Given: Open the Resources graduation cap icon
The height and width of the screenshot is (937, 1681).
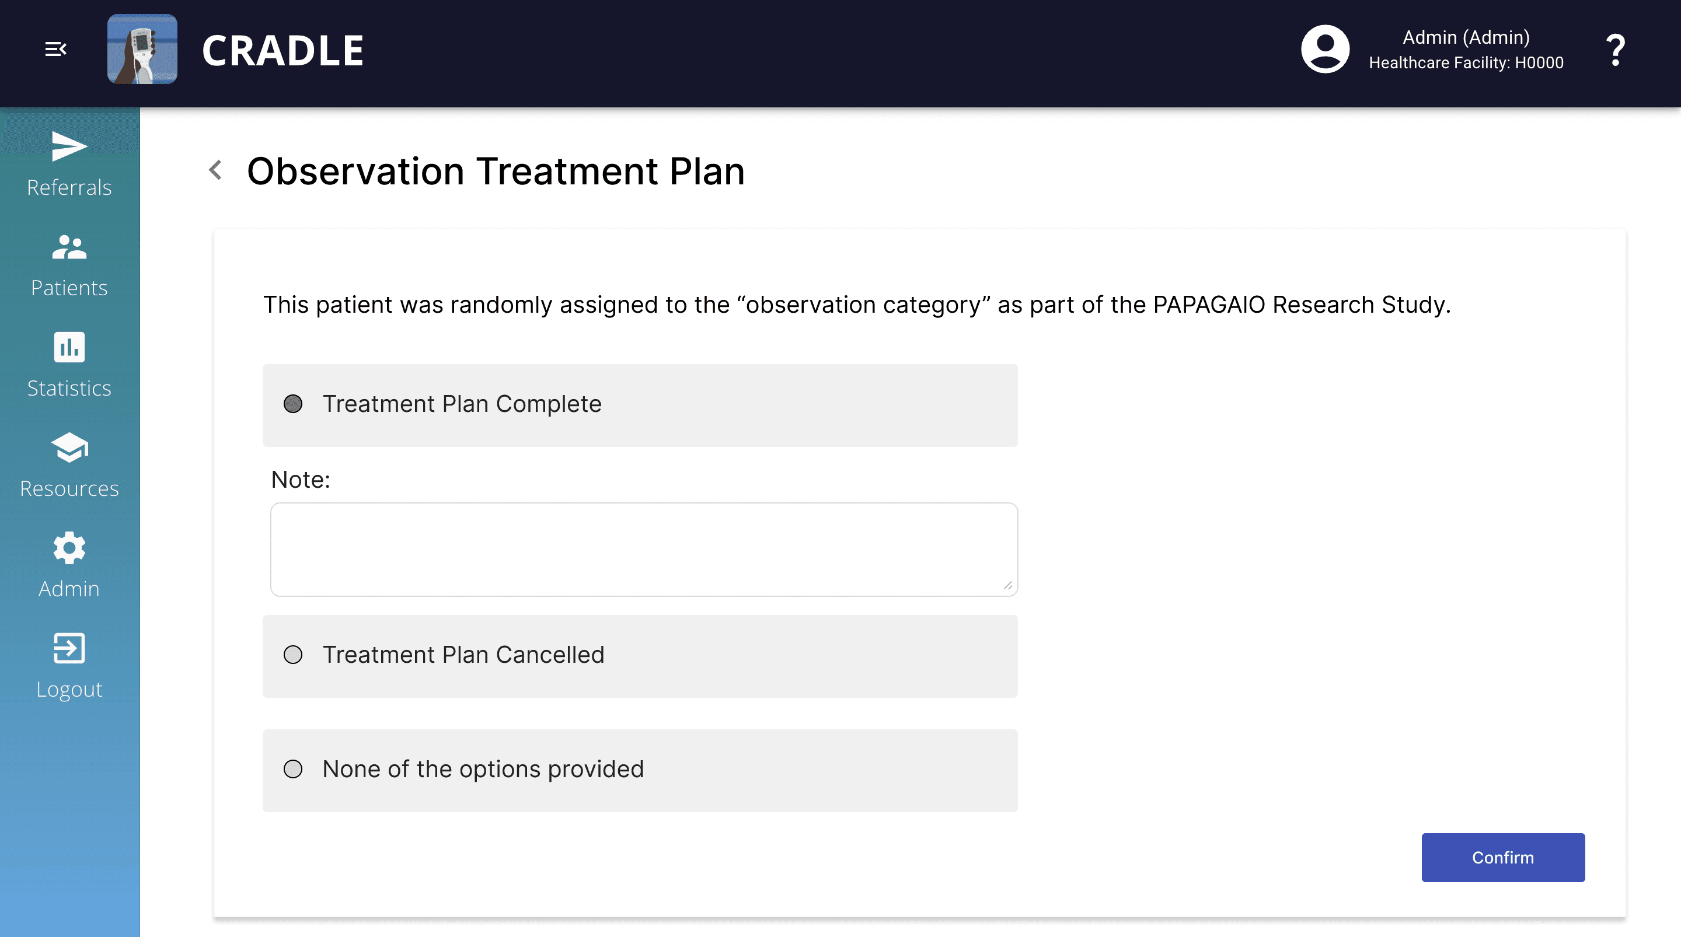Looking at the screenshot, I should point(69,447).
